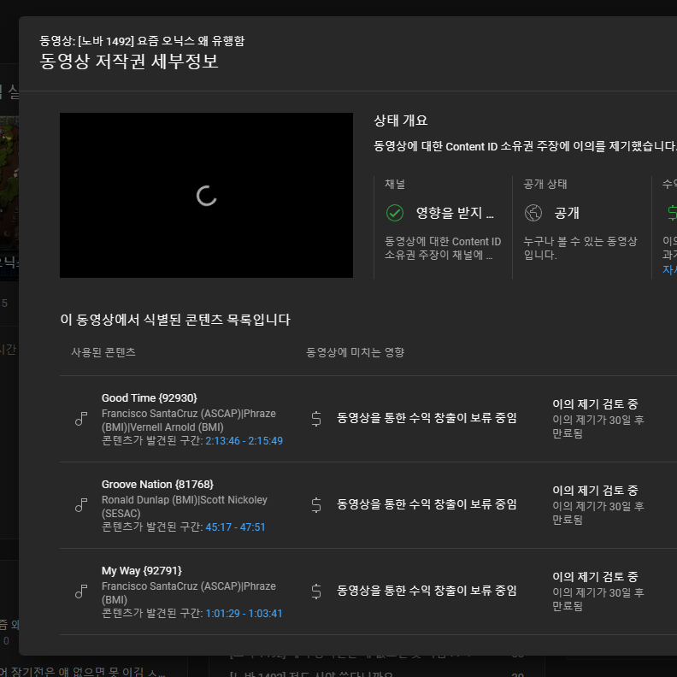Viewport: 677px width, 677px height.
Task: Click the 동영상에 미치는 영향 column header
Action: (356, 352)
